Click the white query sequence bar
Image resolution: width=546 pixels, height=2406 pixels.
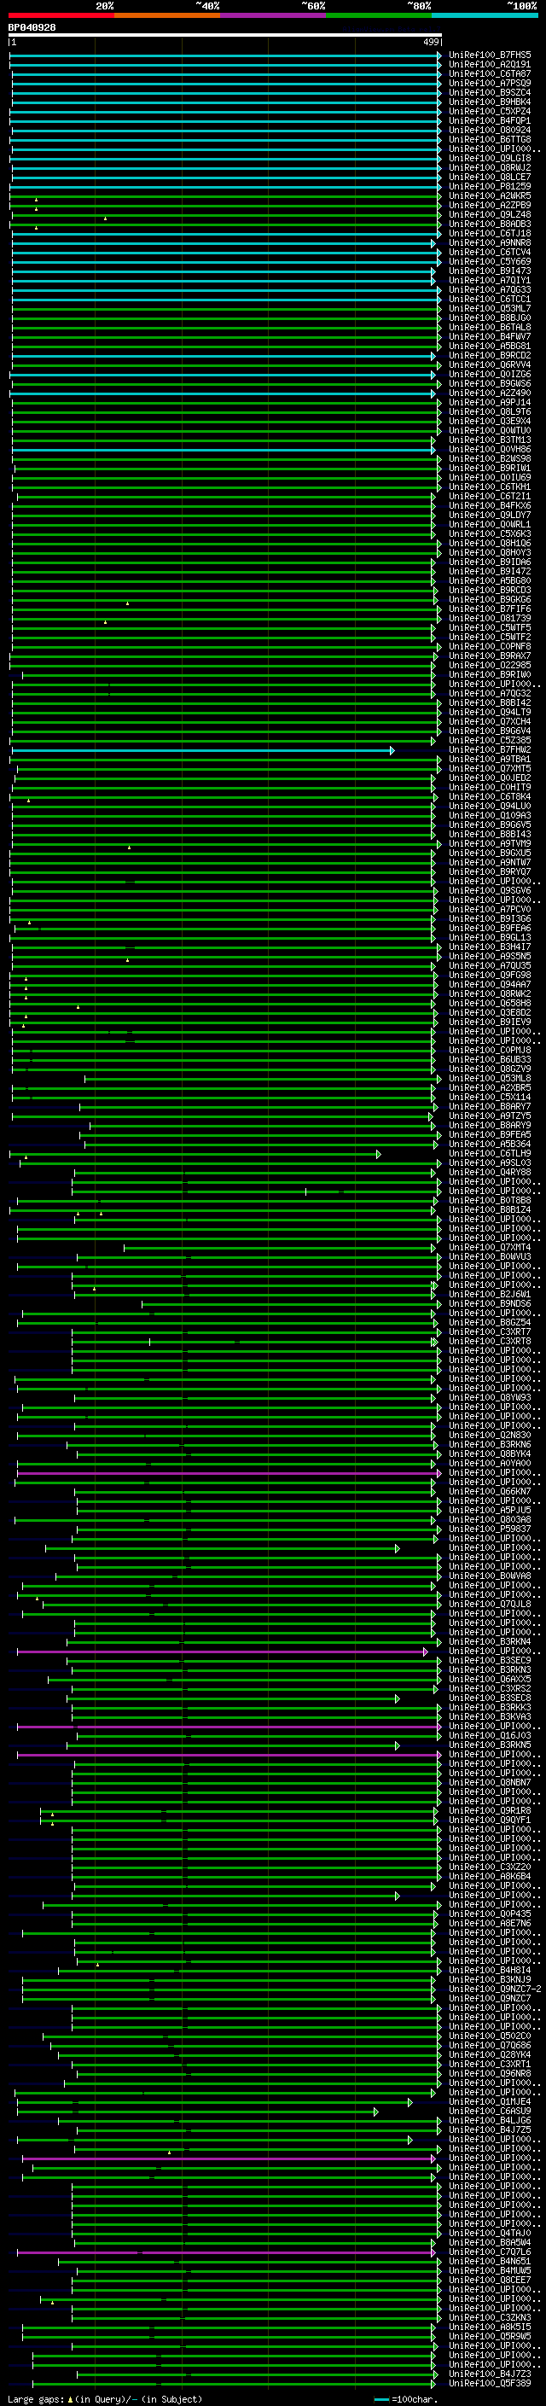click(225, 36)
